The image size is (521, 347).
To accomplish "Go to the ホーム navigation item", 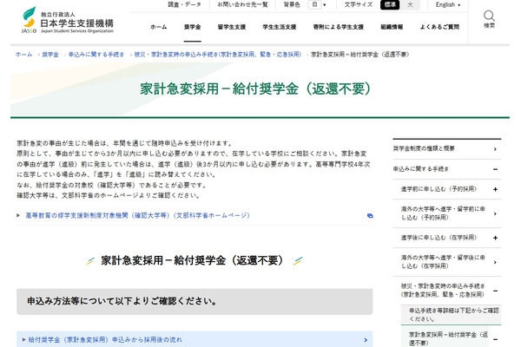I will tap(159, 27).
